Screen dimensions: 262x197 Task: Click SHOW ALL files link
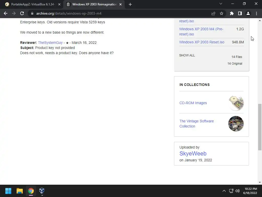pos(187,55)
